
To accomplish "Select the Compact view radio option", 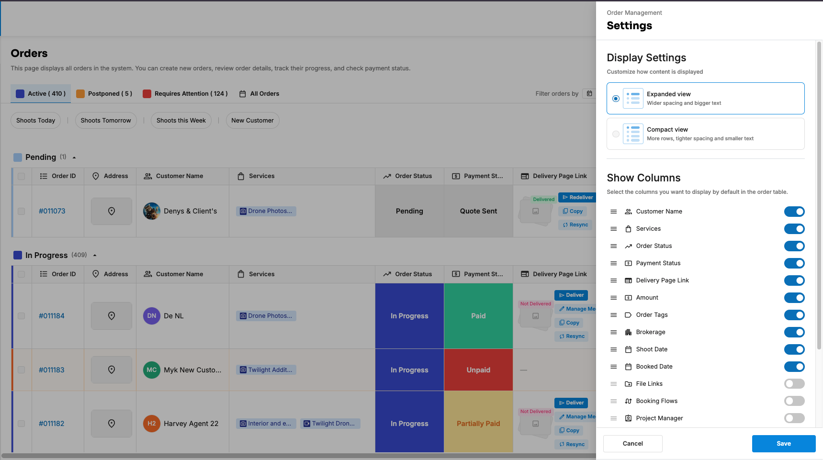I will coord(616,134).
